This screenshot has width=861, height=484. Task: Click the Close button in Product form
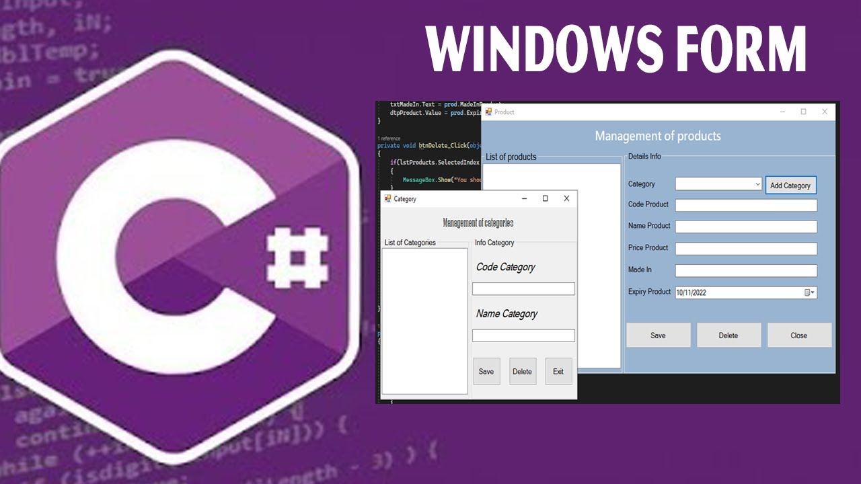click(799, 335)
